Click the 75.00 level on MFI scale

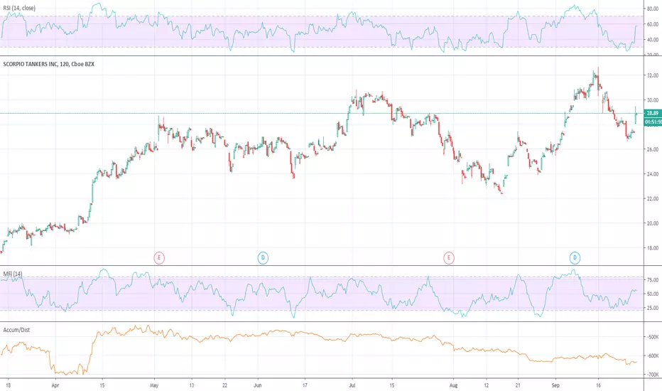click(653, 280)
